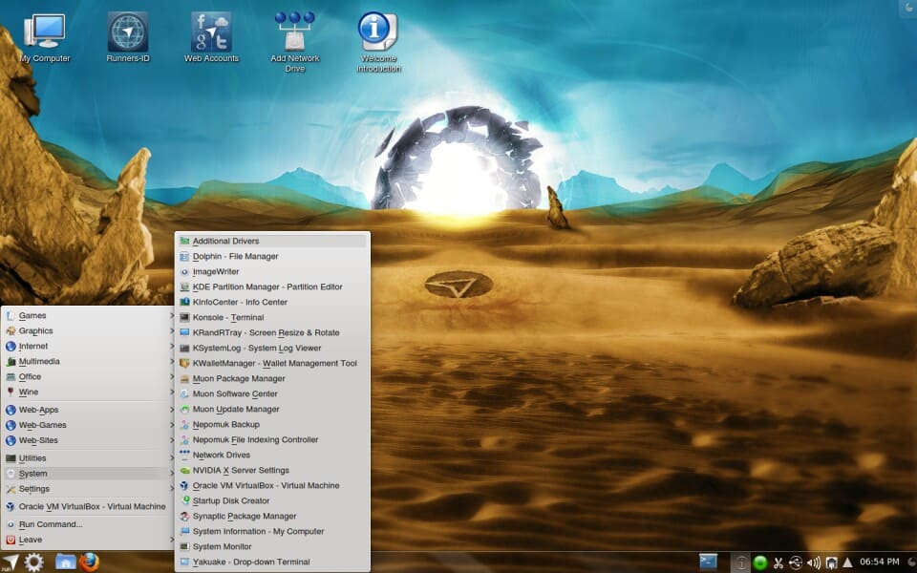Open KSystemLog - System Log Viewer
This screenshot has height=573, width=917.
pyautogui.click(x=272, y=348)
